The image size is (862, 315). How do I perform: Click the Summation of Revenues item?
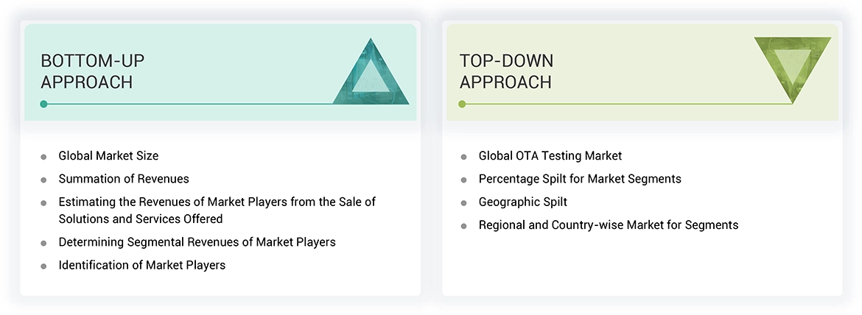[124, 179]
